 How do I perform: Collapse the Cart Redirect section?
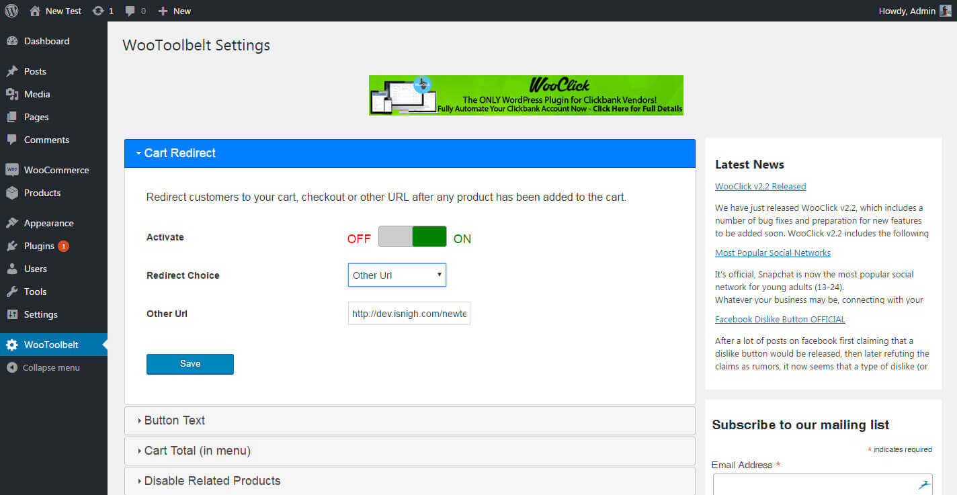pos(410,153)
